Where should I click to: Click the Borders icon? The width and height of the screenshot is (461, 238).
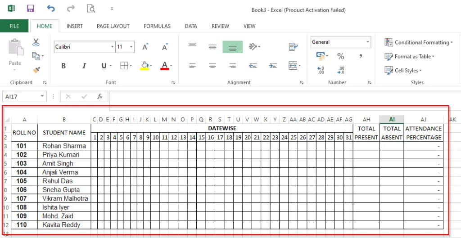pyautogui.click(x=124, y=66)
